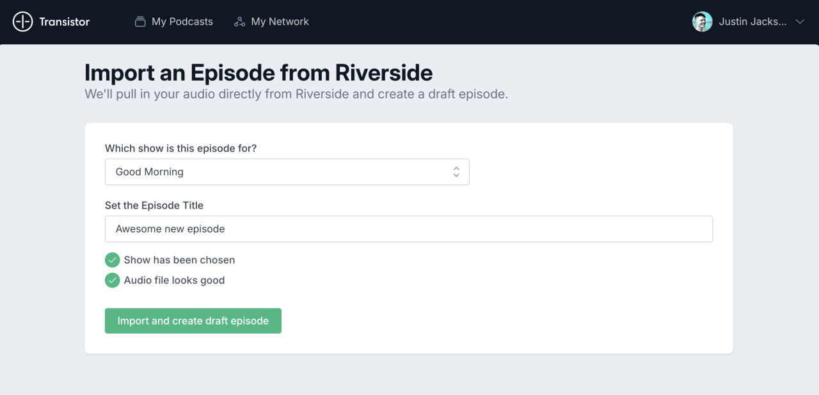Open My Network
Image resolution: width=819 pixels, height=395 pixels.
pyautogui.click(x=271, y=21)
